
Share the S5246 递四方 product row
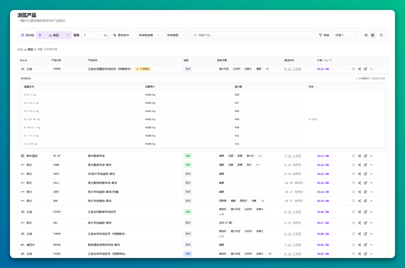(x=359, y=245)
